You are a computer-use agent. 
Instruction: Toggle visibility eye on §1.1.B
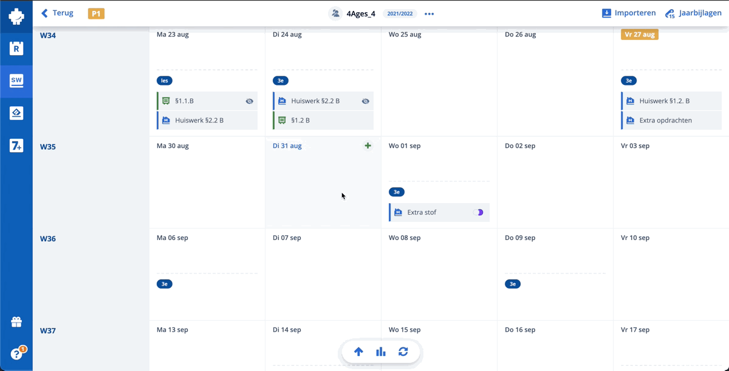pyautogui.click(x=249, y=101)
